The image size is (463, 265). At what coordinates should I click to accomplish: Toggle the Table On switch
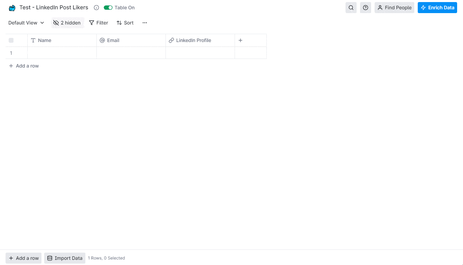(108, 8)
